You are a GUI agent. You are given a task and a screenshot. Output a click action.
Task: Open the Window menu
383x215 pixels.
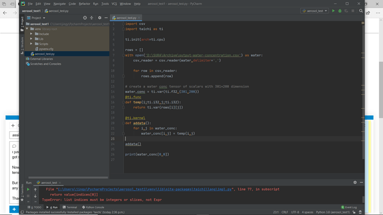(x=125, y=4)
